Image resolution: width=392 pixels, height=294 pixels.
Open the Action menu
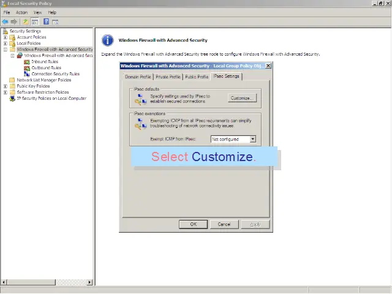click(x=22, y=12)
